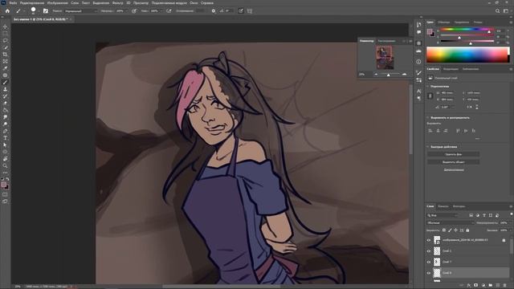Click the Дополнительно link

pyautogui.click(x=454, y=170)
